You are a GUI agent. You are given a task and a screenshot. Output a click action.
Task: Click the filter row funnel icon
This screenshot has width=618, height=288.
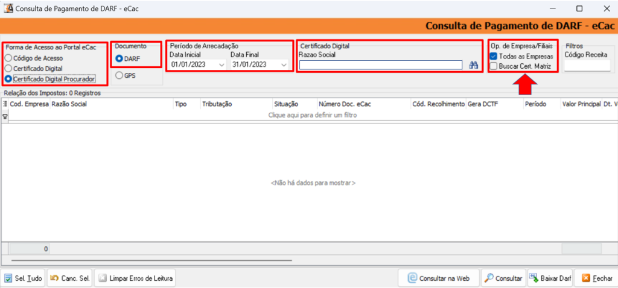(x=5, y=116)
